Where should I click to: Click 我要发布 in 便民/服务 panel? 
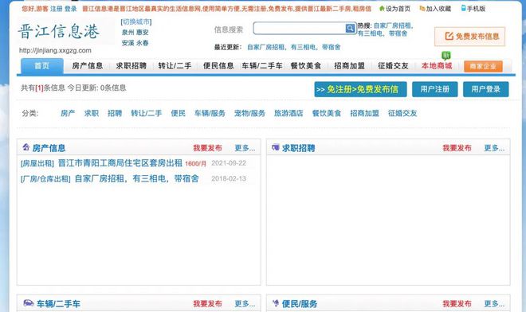(457, 303)
